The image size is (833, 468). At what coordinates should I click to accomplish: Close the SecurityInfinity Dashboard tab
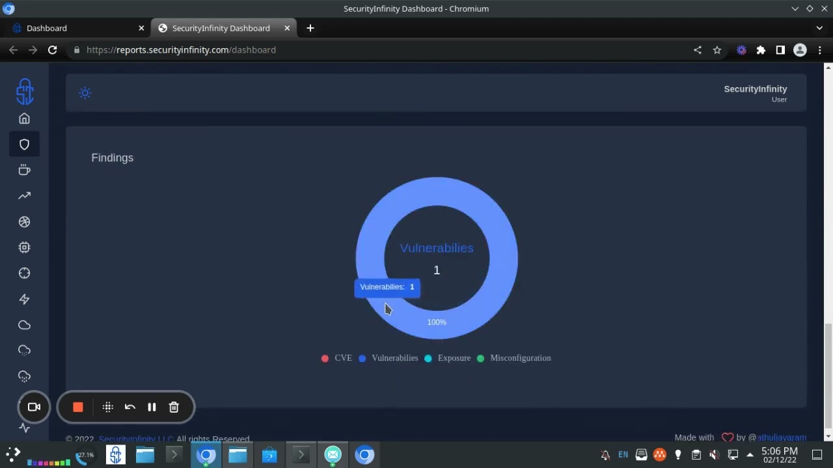point(287,28)
